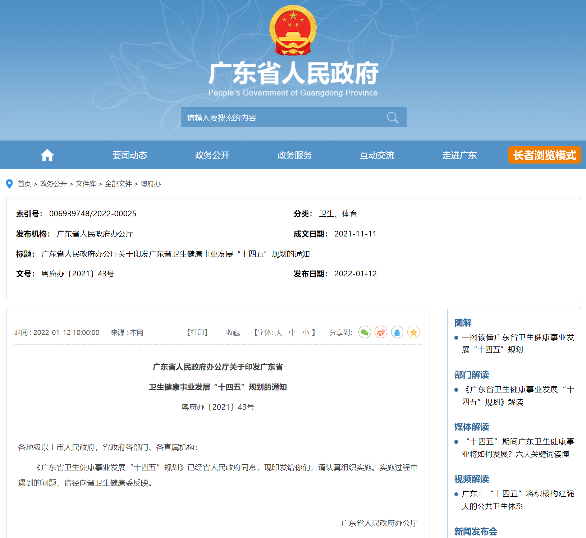Image resolution: width=586 pixels, height=538 pixels.
Task: Click the breadcrumb location pin icon
Action: [10, 184]
